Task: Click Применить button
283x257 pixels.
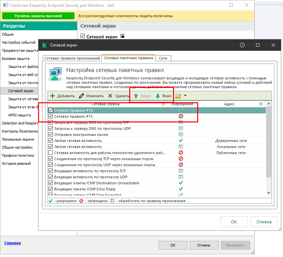Action: 235,245
